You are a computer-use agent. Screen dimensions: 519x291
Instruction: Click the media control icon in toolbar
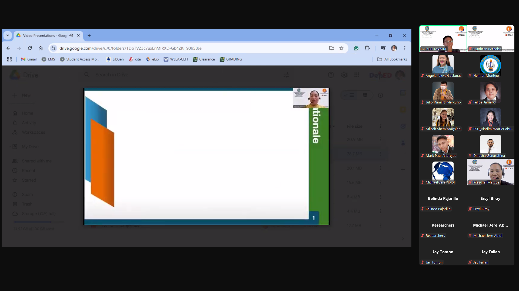click(x=383, y=48)
